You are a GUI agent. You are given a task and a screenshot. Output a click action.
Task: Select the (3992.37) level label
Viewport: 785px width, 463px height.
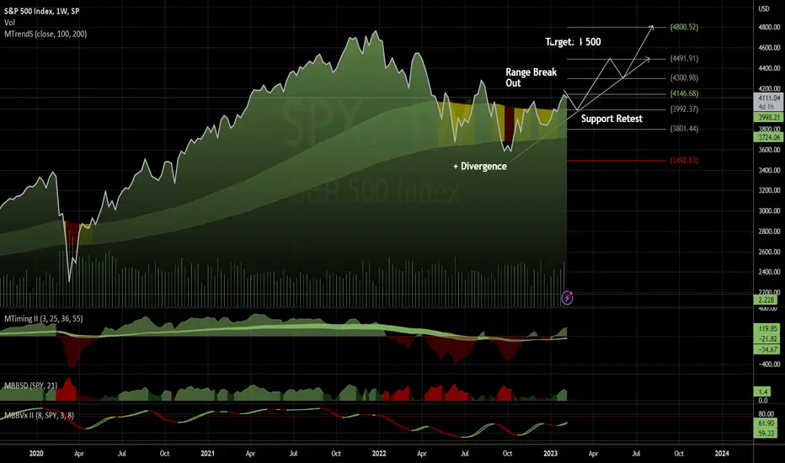pyautogui.click(x=684, y=109)
